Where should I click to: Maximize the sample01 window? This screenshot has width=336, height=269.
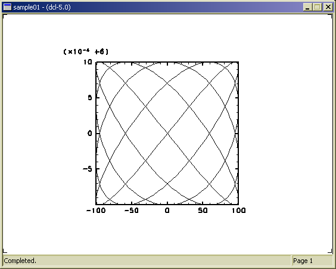[x=318, y=7]
